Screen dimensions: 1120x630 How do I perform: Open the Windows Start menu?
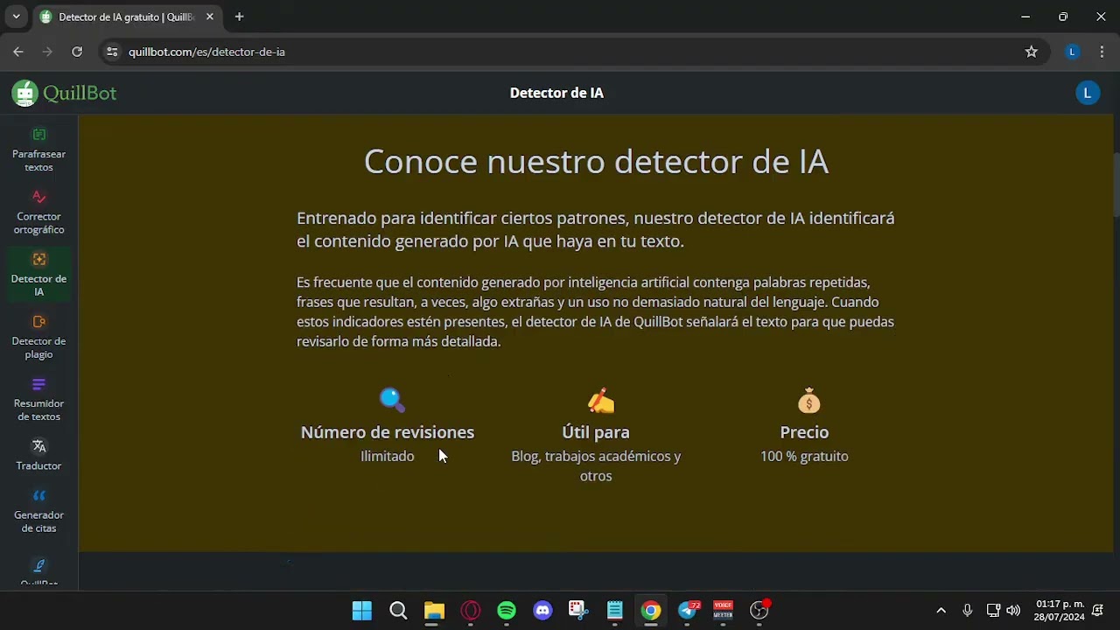(361, 611)
